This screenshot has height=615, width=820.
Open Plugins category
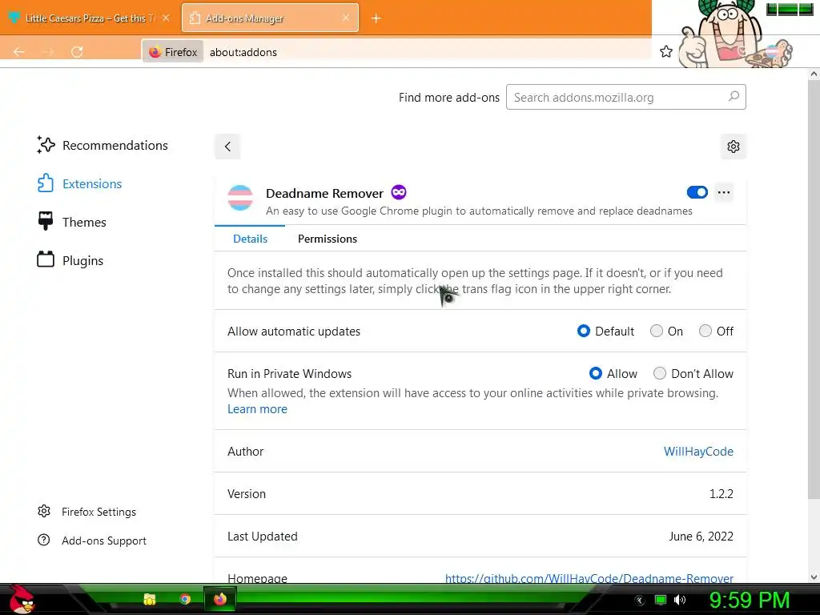(x=70, y=260)
